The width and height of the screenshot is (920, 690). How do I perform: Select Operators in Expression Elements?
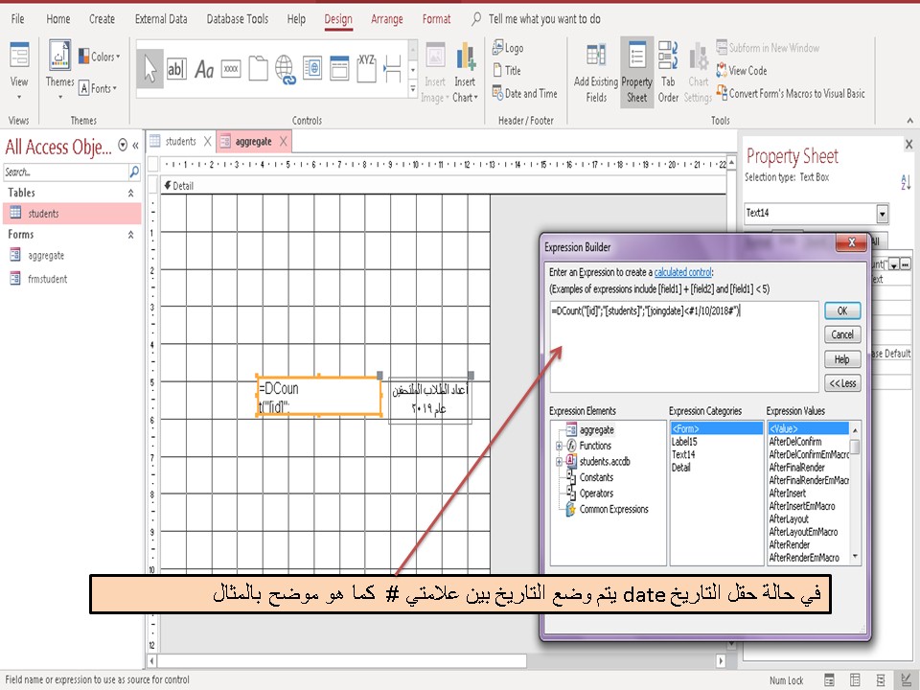tap(596, 494)
